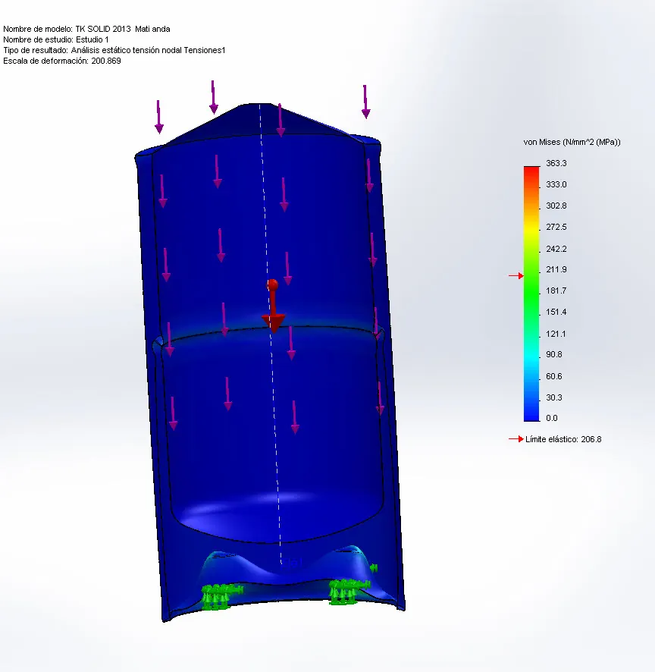
Task: Click the legend value 333.0
Action: 556,185
